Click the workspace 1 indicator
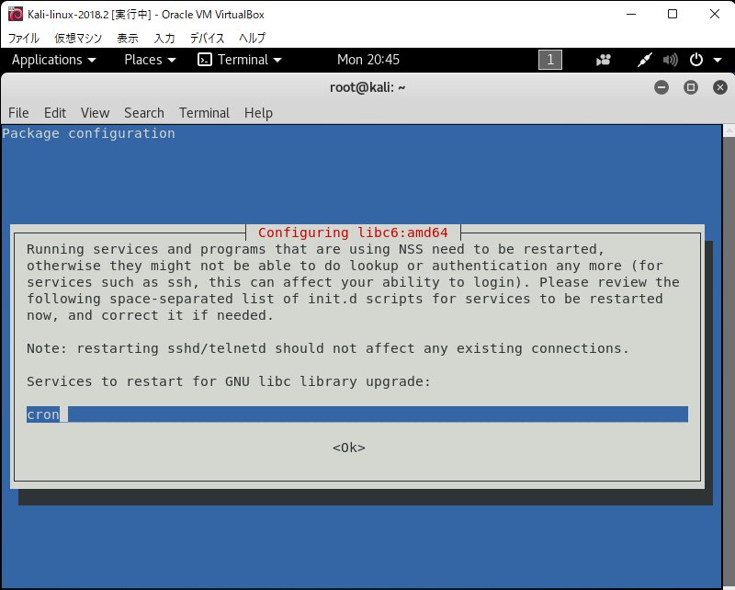The image size is (735, 590). (549, 60)
